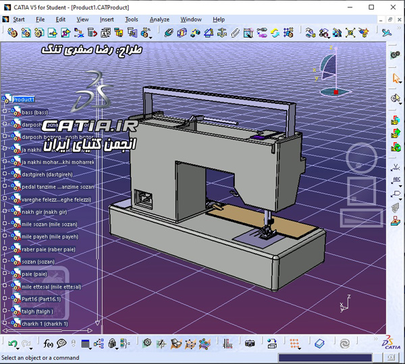Image resolution: width=405 pixels, height=364 pixels.
Task: Click the 3D compass in the viewport
Action: pyautogui.click(x=332, y=71)
